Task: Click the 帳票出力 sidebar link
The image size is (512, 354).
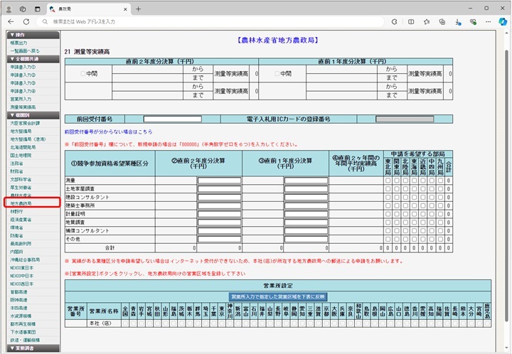Action: [x=18, y=43]
